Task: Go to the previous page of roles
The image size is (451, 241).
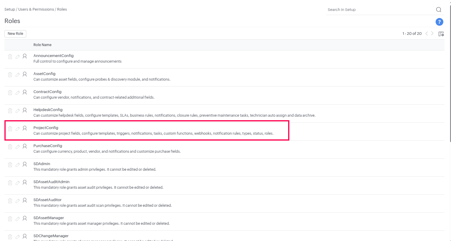Action: click(426, 33)
